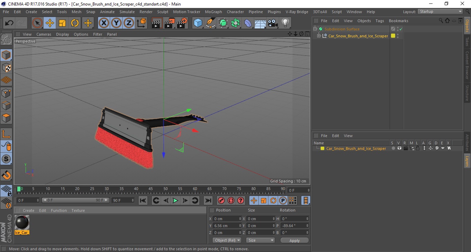Image resolution: width=471 pixels, height=252 pixels.
Task: Add a Light object
Action: click(285, 23)
